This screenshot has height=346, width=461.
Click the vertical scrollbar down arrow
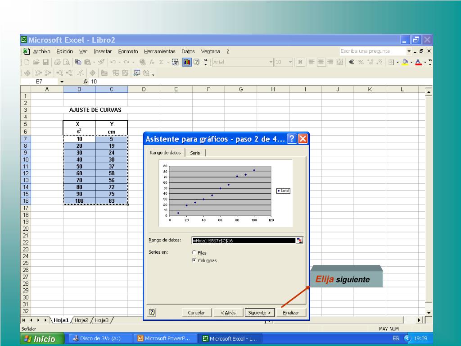pos(429,313)
